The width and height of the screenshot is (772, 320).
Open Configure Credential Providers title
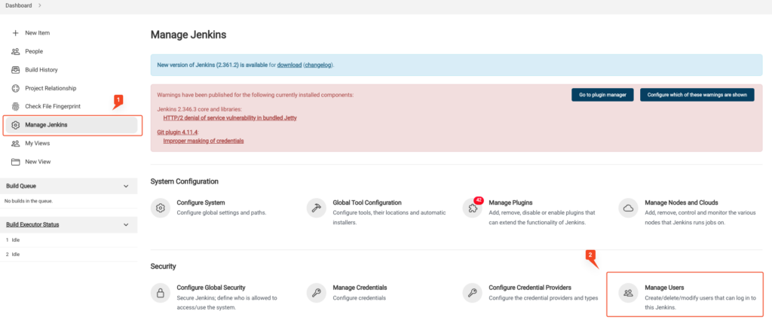pyautogui.click(x=530, y=288)
